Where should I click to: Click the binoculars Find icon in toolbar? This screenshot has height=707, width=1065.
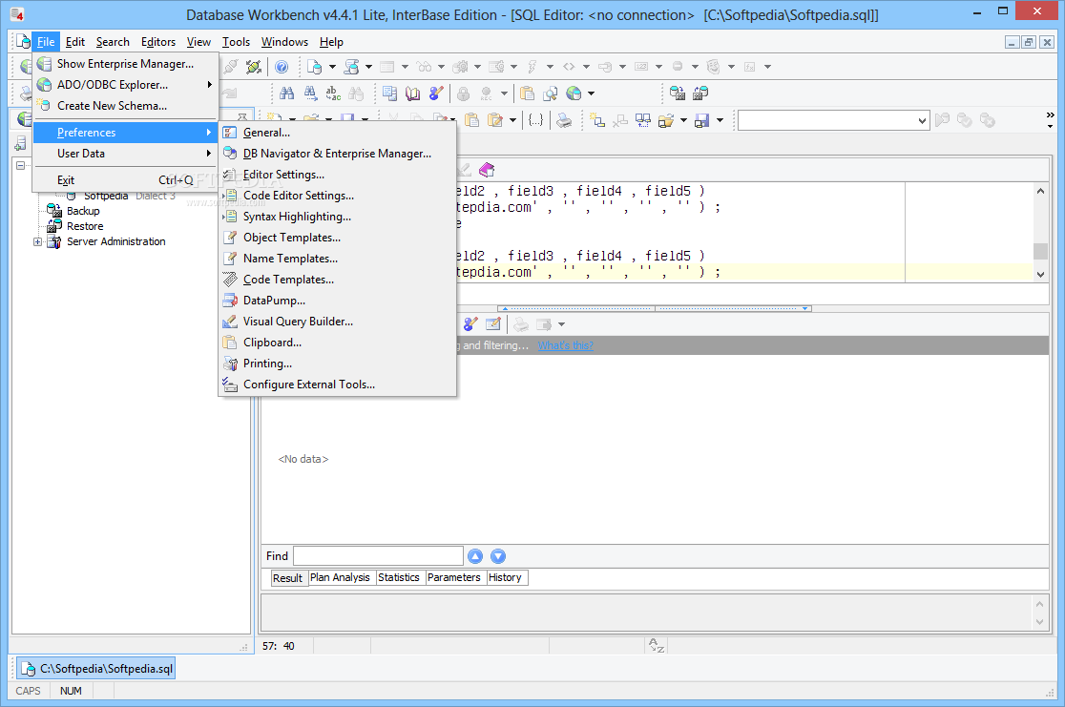286,94
